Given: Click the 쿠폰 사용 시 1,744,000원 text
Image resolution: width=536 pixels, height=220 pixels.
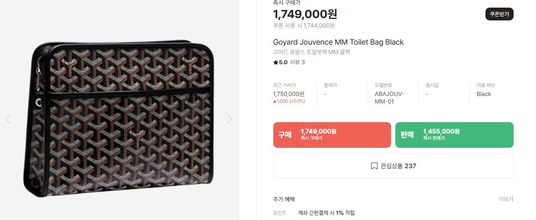Looking at the screenshot, I should pos(304,25).
